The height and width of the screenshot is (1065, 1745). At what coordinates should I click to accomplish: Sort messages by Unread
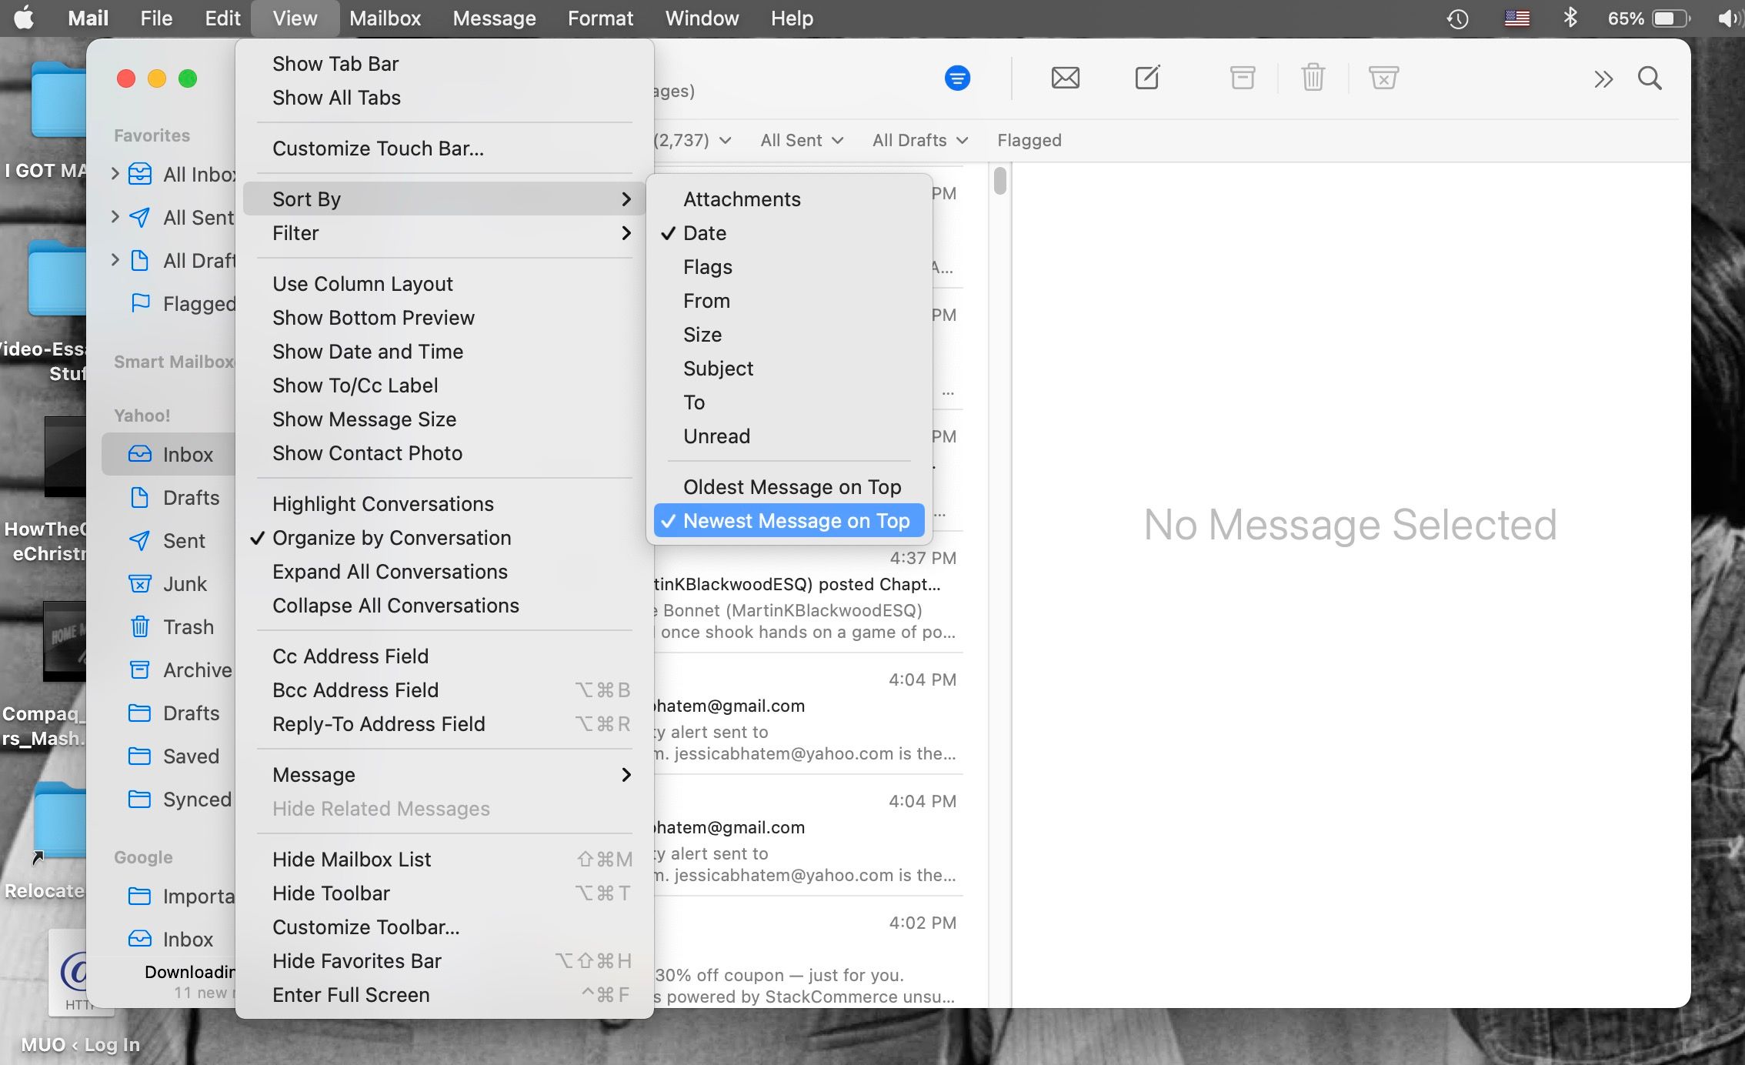(x=716, y=436)
